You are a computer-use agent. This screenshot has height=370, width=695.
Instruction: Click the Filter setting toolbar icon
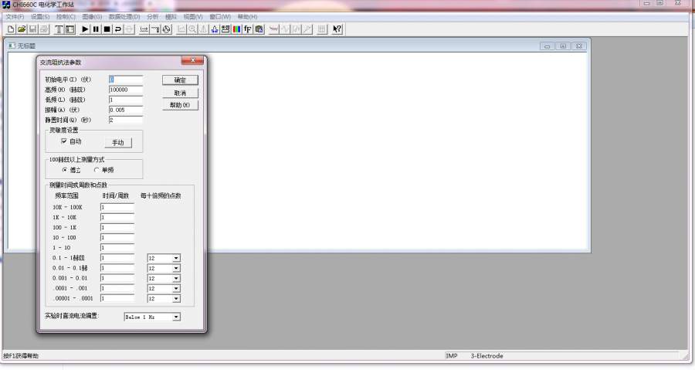pyautogui.click(x=155, y=29)
